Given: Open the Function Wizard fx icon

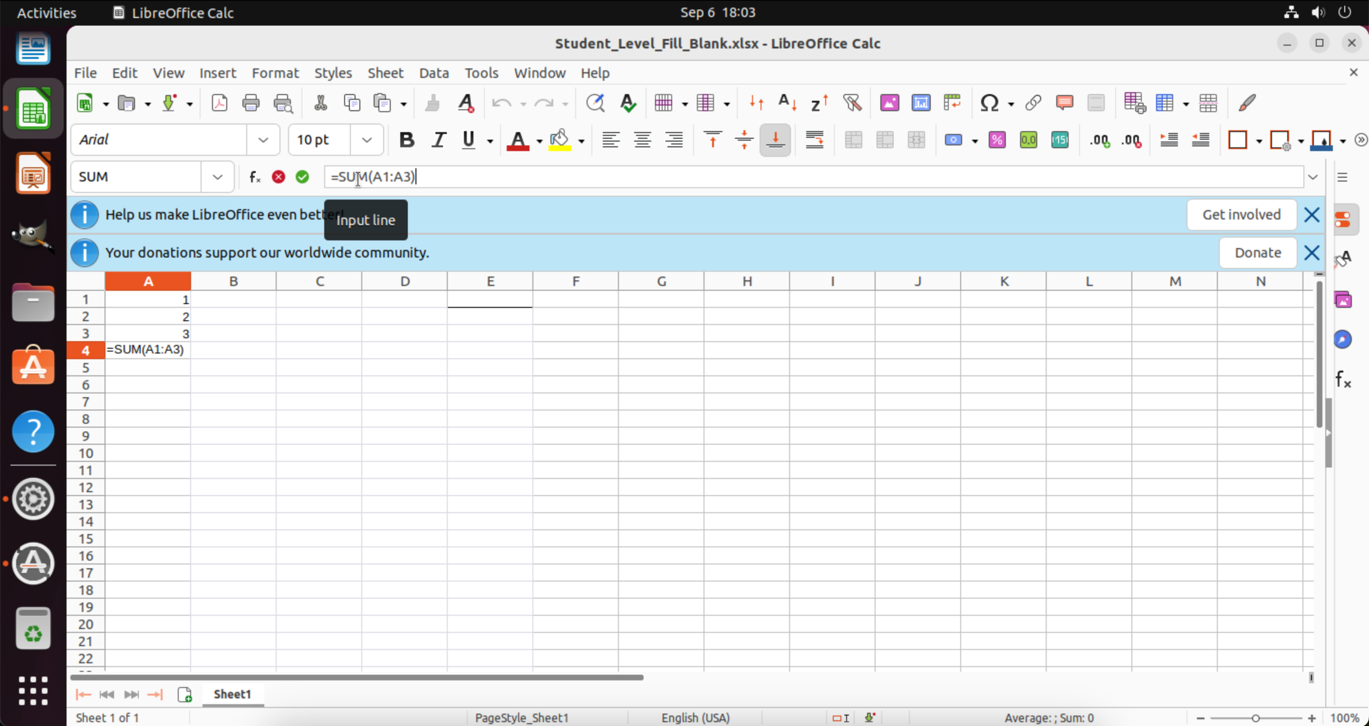Looking at the screenshot, I should (255, 177).
